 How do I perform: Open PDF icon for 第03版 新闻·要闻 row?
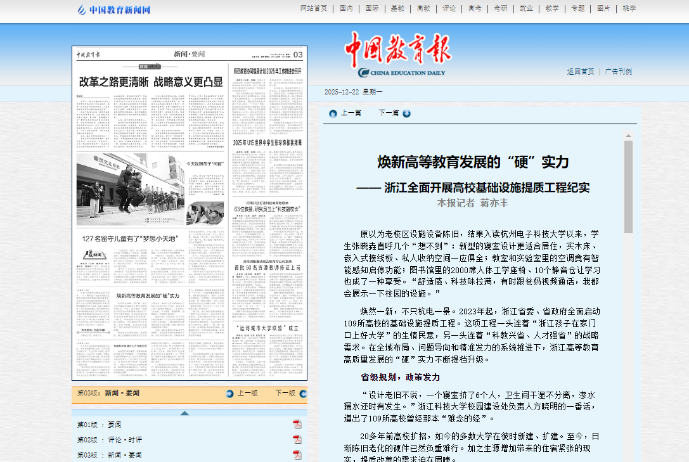pyautogui.click(x=297, y=455)
